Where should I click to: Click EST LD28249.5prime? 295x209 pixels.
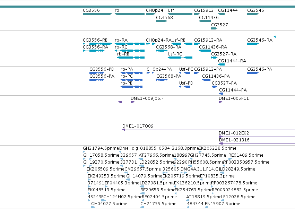pos(222,173)
